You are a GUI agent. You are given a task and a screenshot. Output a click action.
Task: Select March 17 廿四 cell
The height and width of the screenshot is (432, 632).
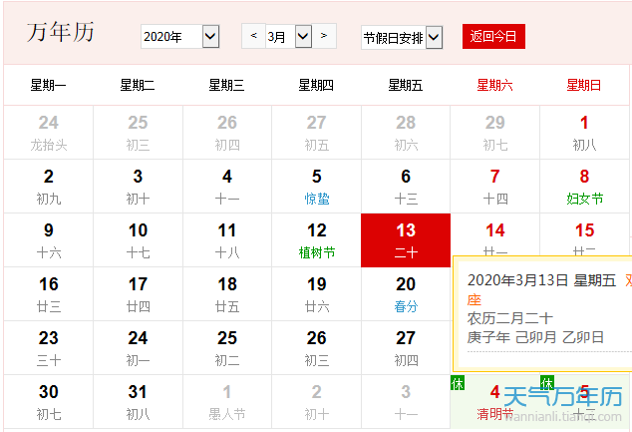138,294
